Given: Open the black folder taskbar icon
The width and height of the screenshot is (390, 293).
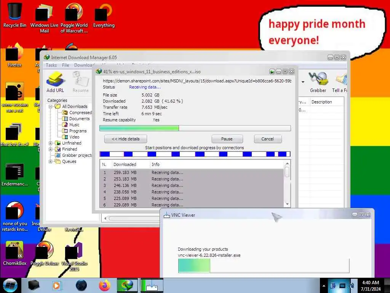Looking at the screenshot, I should click(x=34, y=285).
